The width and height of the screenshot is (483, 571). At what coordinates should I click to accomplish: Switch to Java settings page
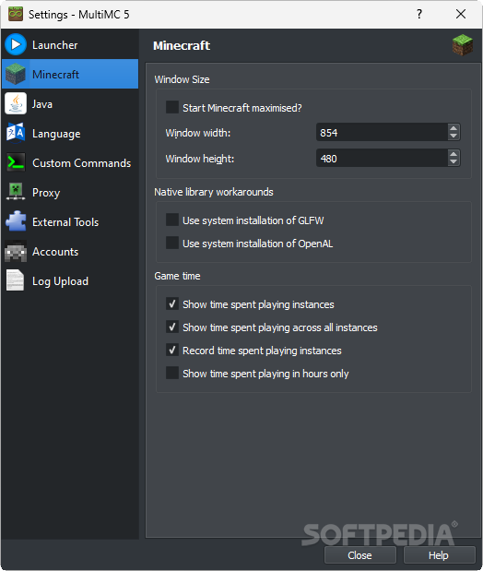point(70,103)
